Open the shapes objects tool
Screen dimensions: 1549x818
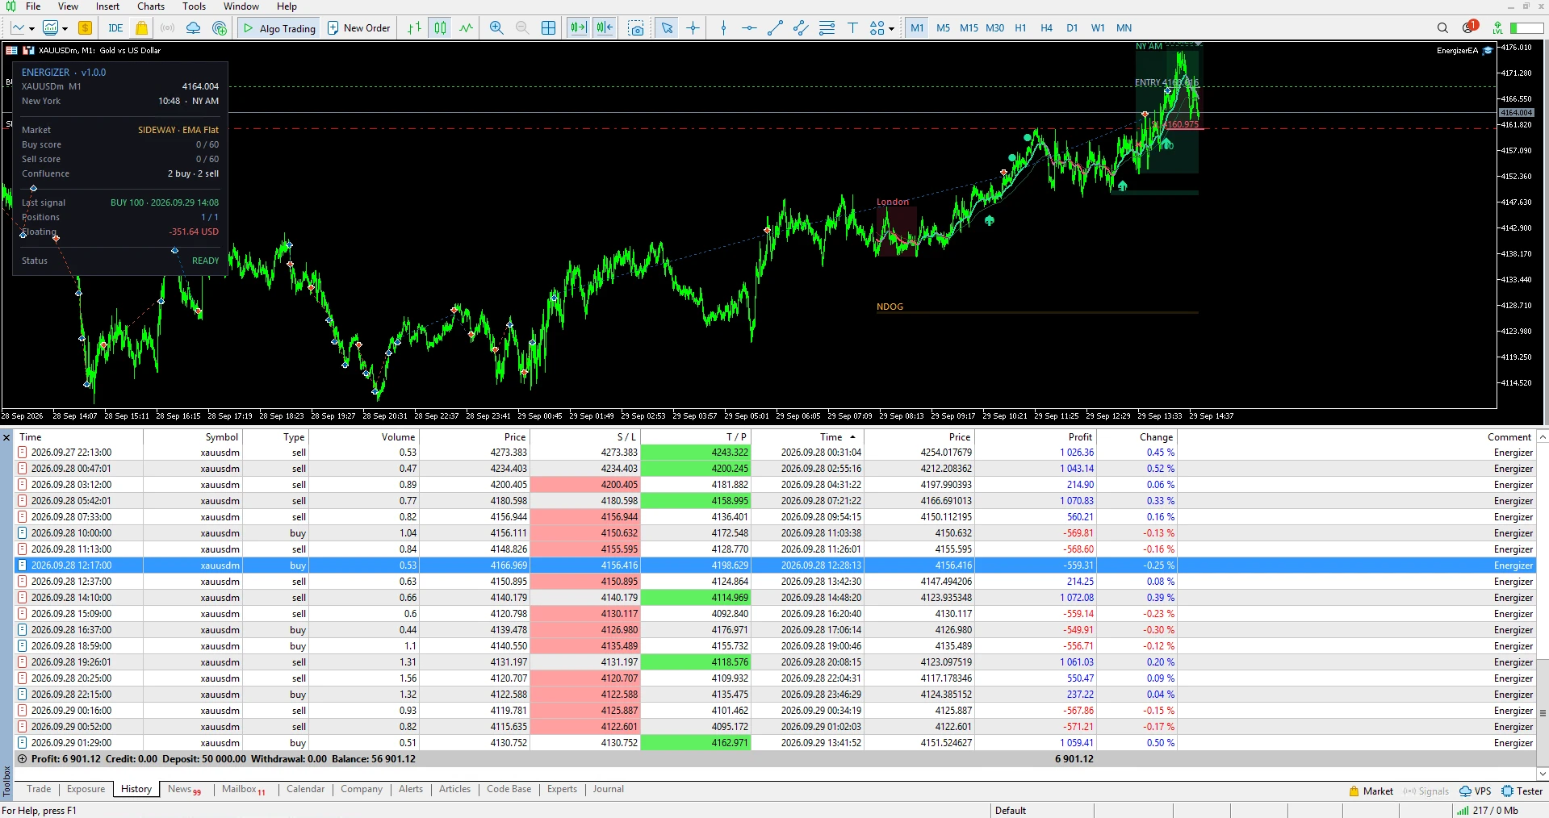click(x=877, y=28)
